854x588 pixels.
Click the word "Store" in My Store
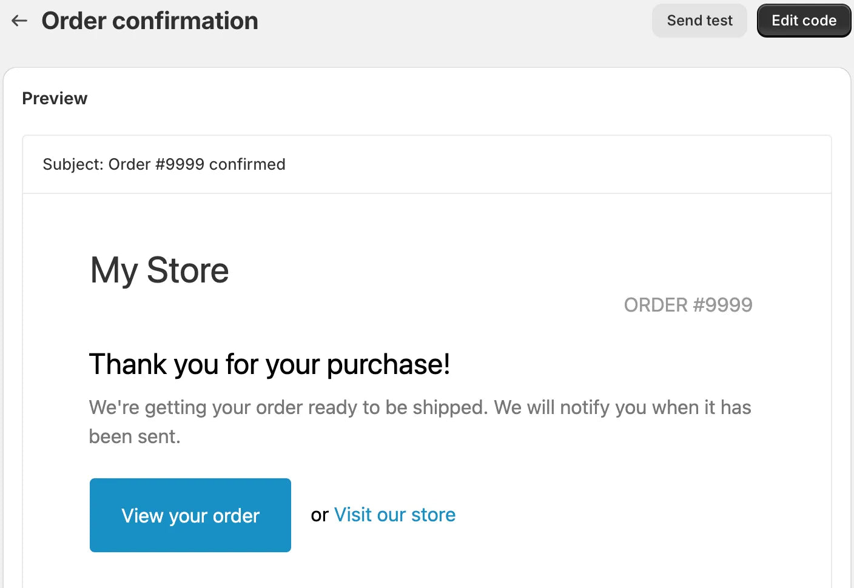click(187, 270)
